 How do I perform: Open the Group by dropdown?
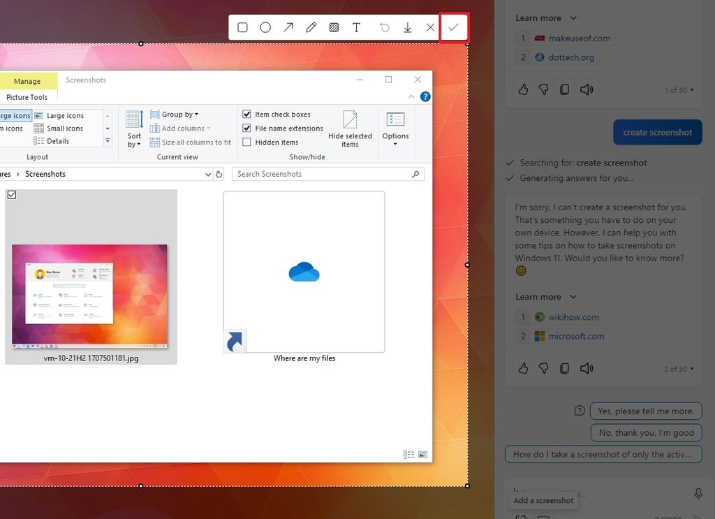176,114
